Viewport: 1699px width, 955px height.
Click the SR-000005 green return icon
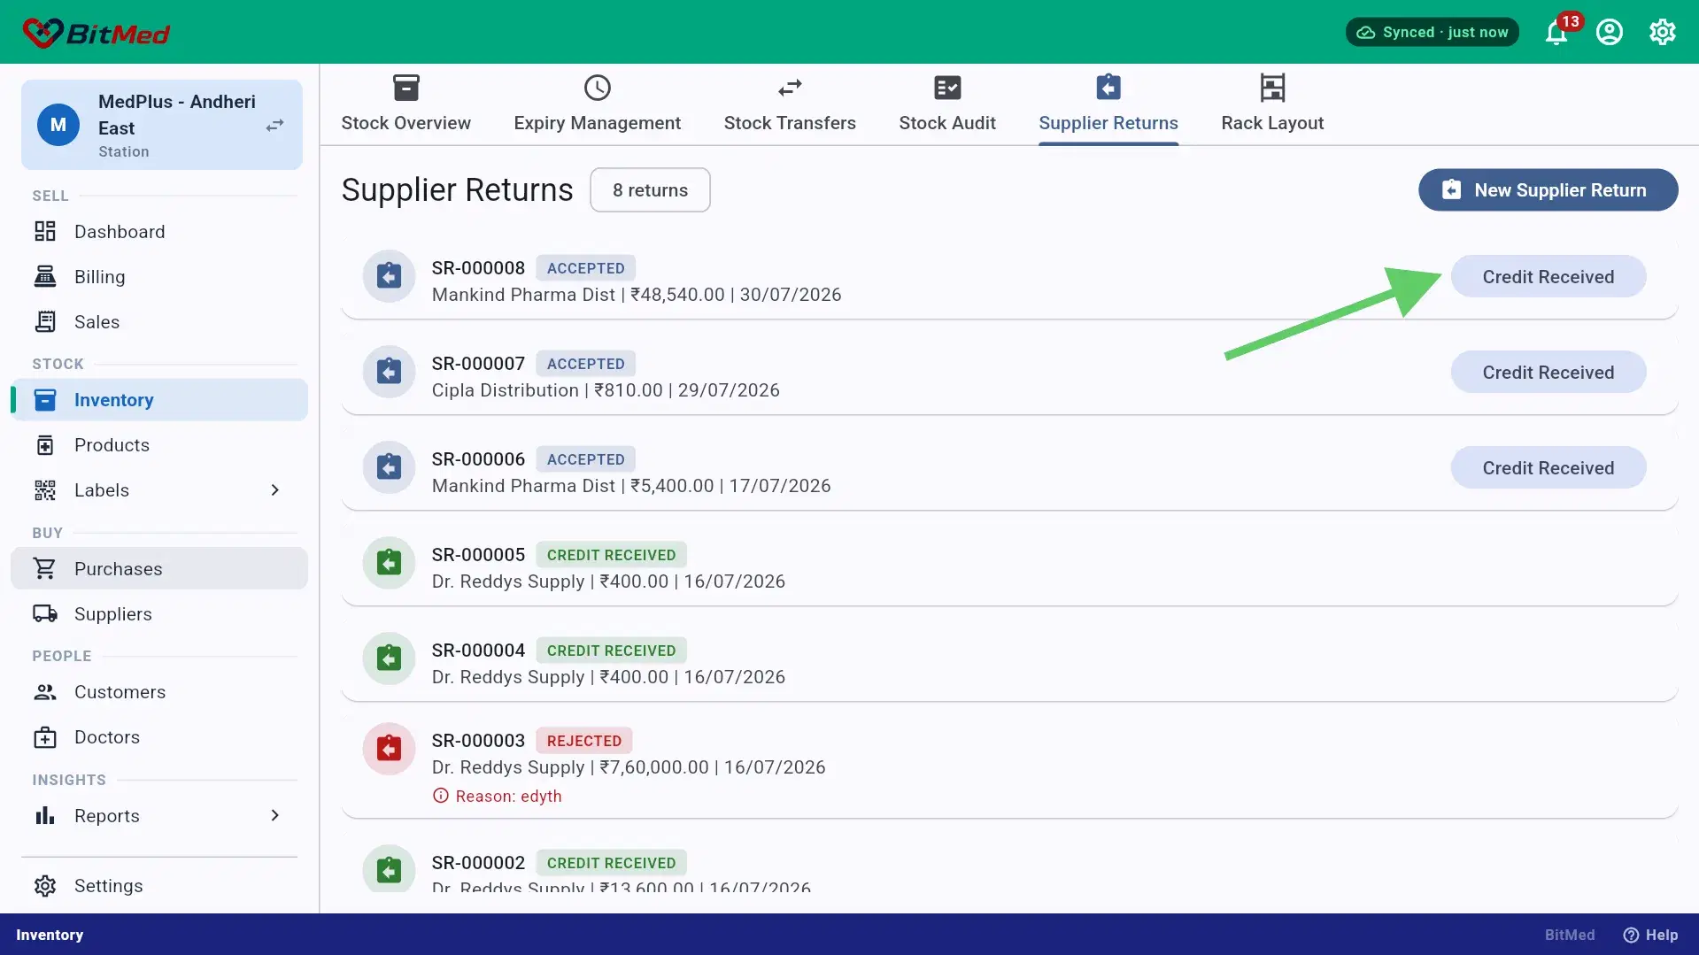click(389, 563)
